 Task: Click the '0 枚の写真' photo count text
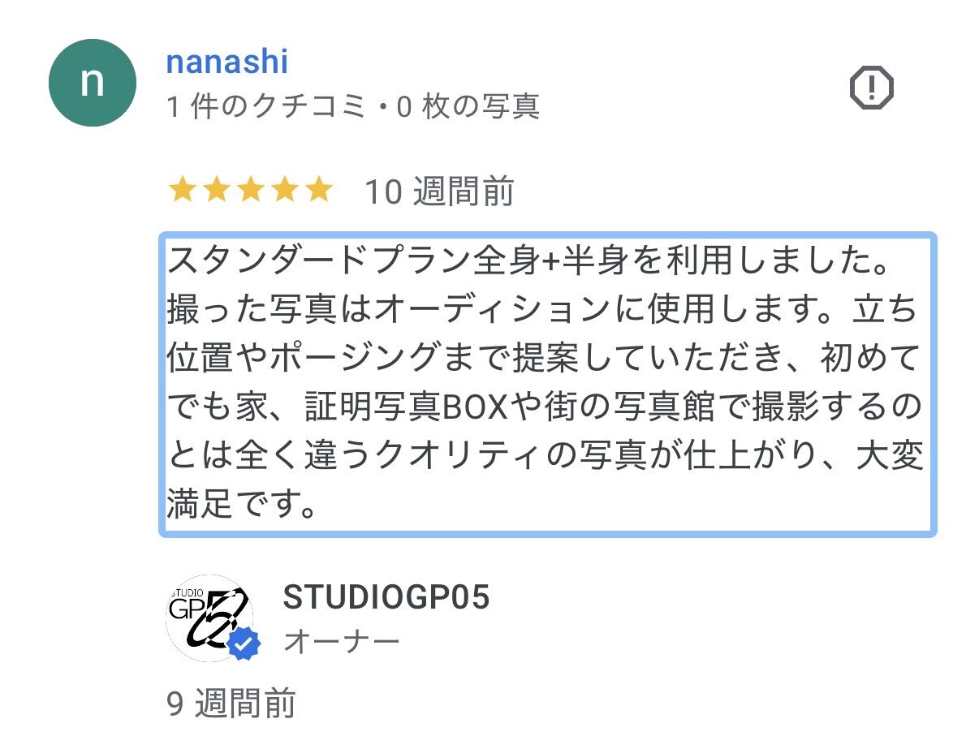pyautogui.click(x=468, y=107)
